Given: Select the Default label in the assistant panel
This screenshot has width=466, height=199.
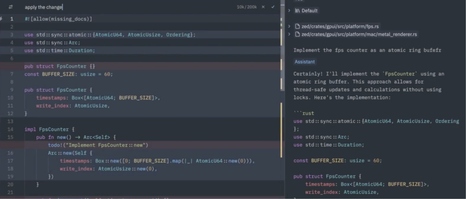Looking at the screenshot, I should [x=309, y=11].
